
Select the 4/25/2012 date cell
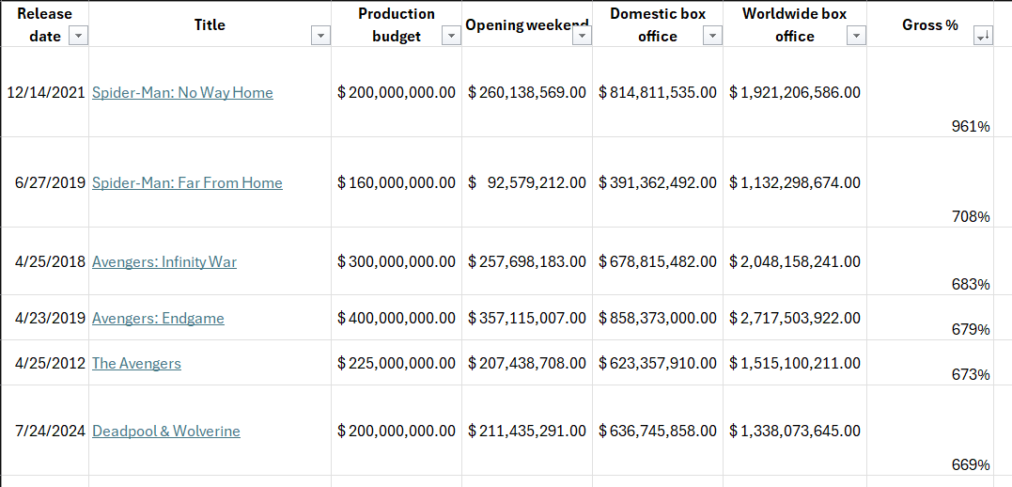click(x=44, y=363)
